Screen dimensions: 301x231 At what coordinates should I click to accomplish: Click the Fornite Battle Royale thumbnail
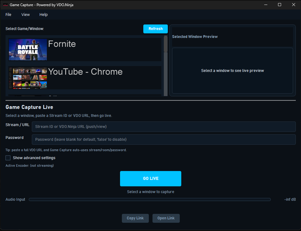[28, 49]
